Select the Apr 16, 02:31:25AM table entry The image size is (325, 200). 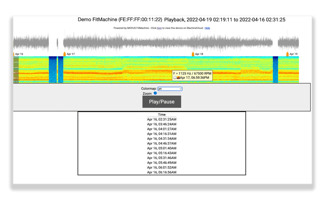[x=162, y=119]
